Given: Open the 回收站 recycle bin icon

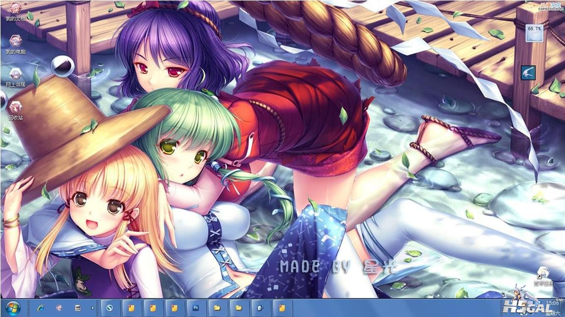Looking at the screenshot, I should 16,109.
